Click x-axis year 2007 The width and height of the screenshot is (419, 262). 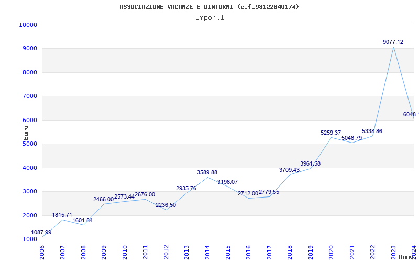(62, 253)
